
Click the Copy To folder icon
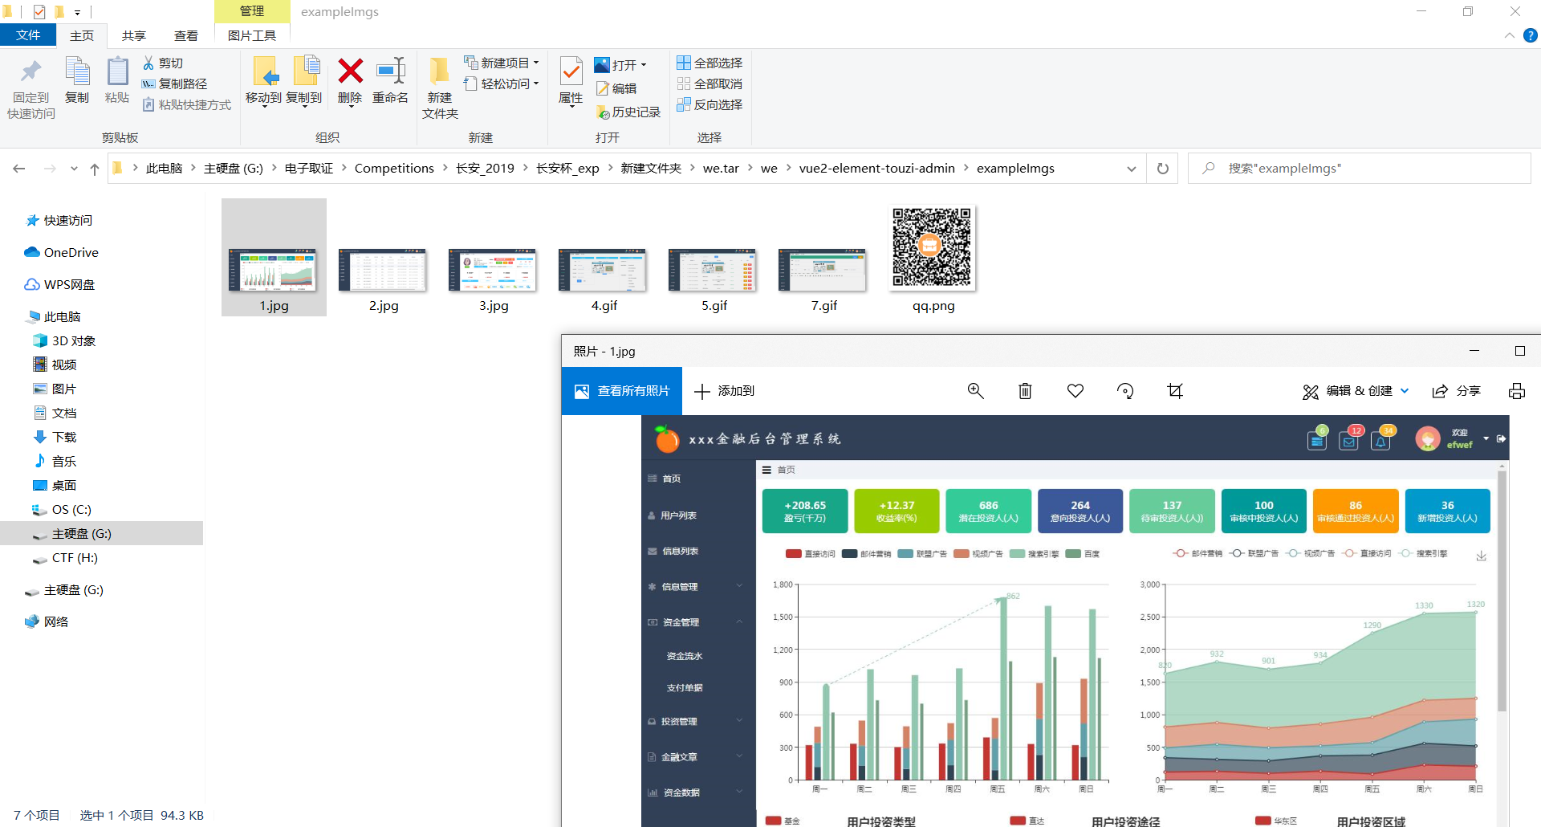pos(305,71)
